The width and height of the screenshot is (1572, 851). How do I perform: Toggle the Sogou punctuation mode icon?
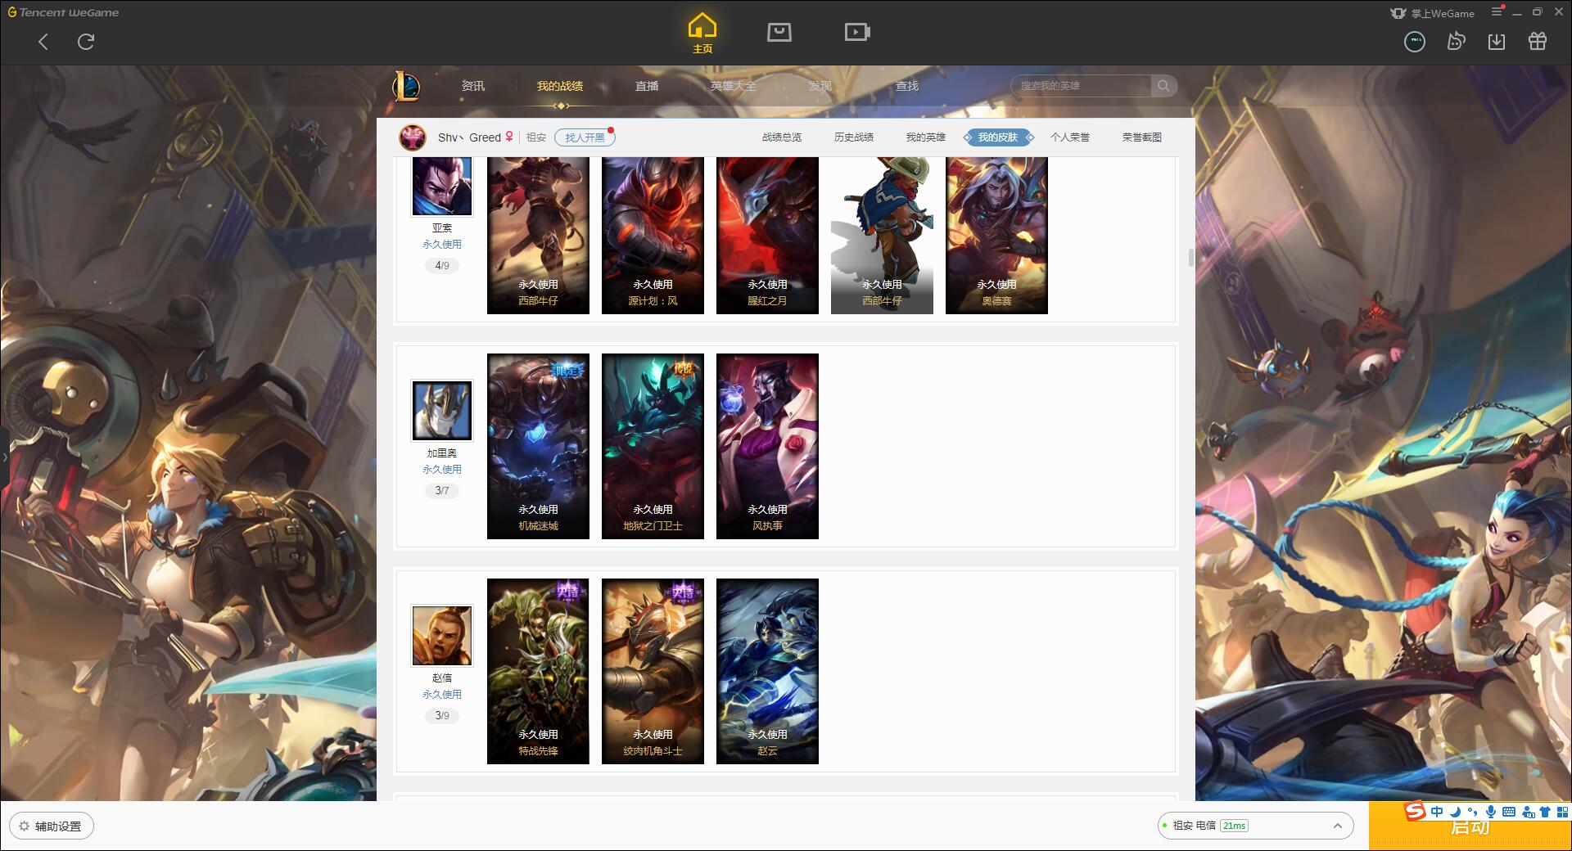click(x=1472, y=812)
